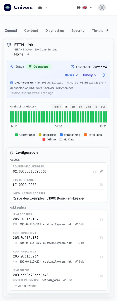Edit the Home link name pencil
This screenshot has width=117, height=301.
pos(28,54)
